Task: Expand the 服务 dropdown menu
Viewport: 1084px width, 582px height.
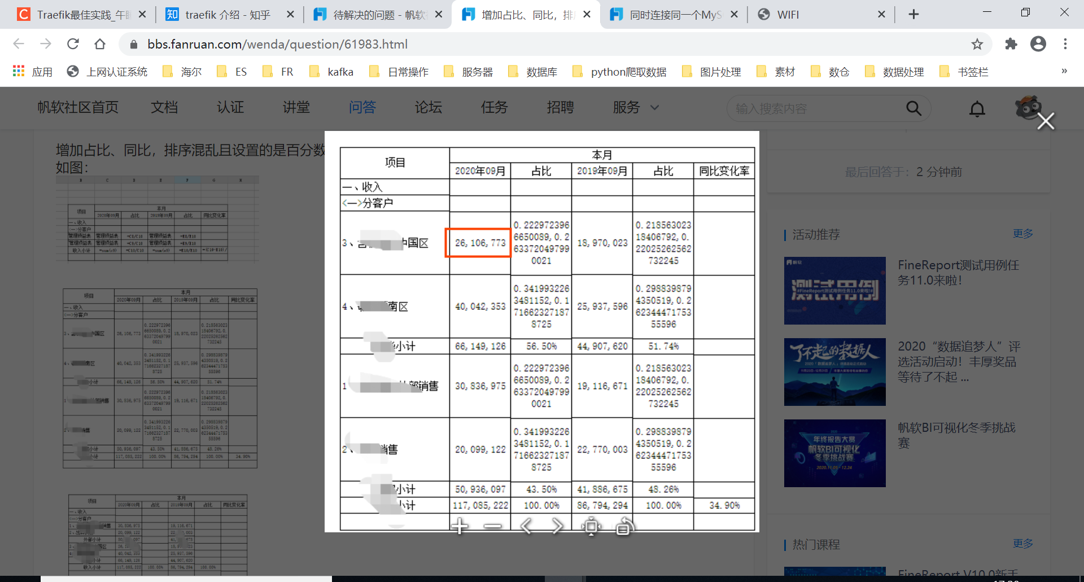Action: click(x=636, y=107)
